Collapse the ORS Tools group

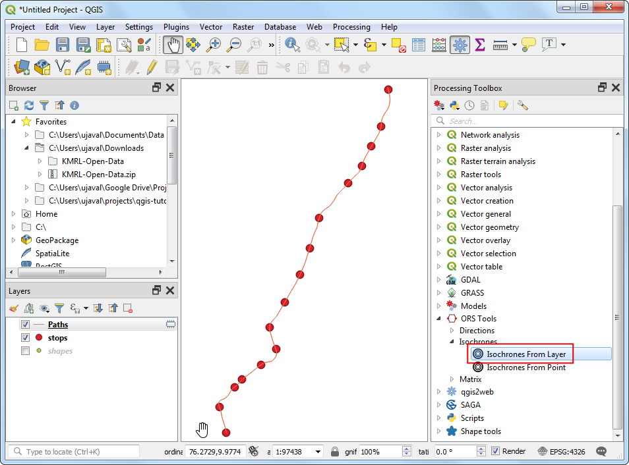[438, 318]
